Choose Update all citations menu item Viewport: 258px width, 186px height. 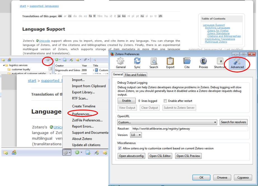[x=86, y=145]
